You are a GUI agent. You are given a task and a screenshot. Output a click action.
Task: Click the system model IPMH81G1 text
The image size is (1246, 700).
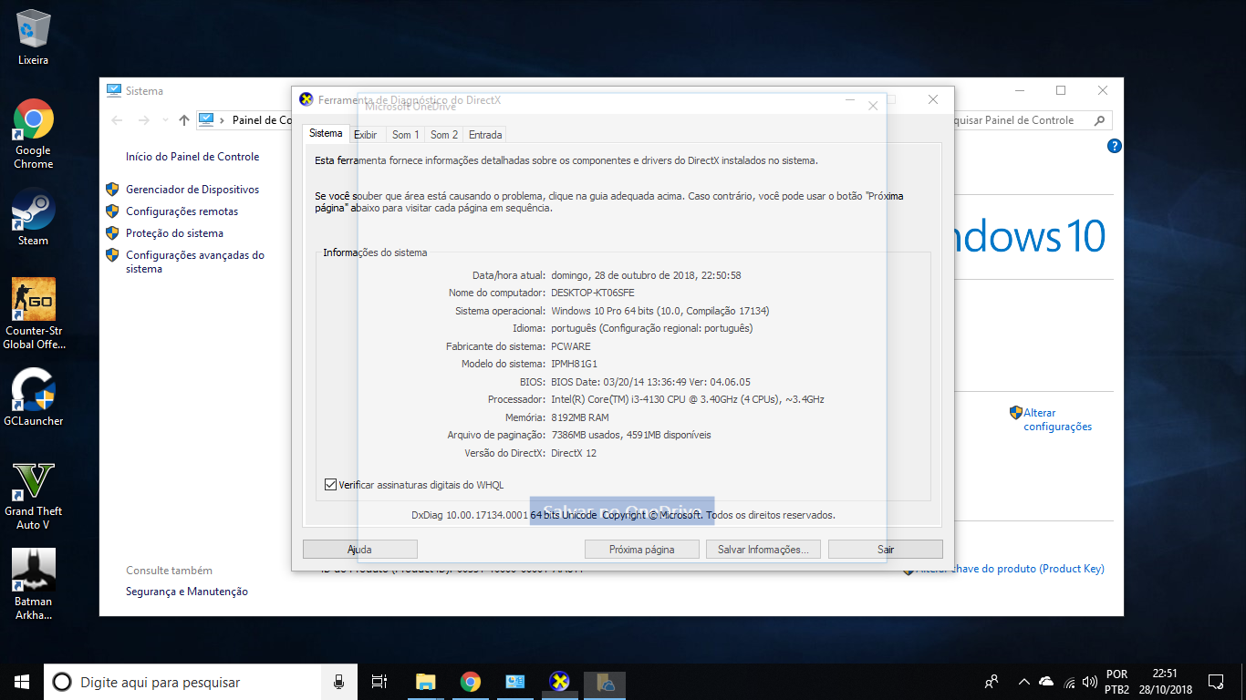[x=575, y=364]
